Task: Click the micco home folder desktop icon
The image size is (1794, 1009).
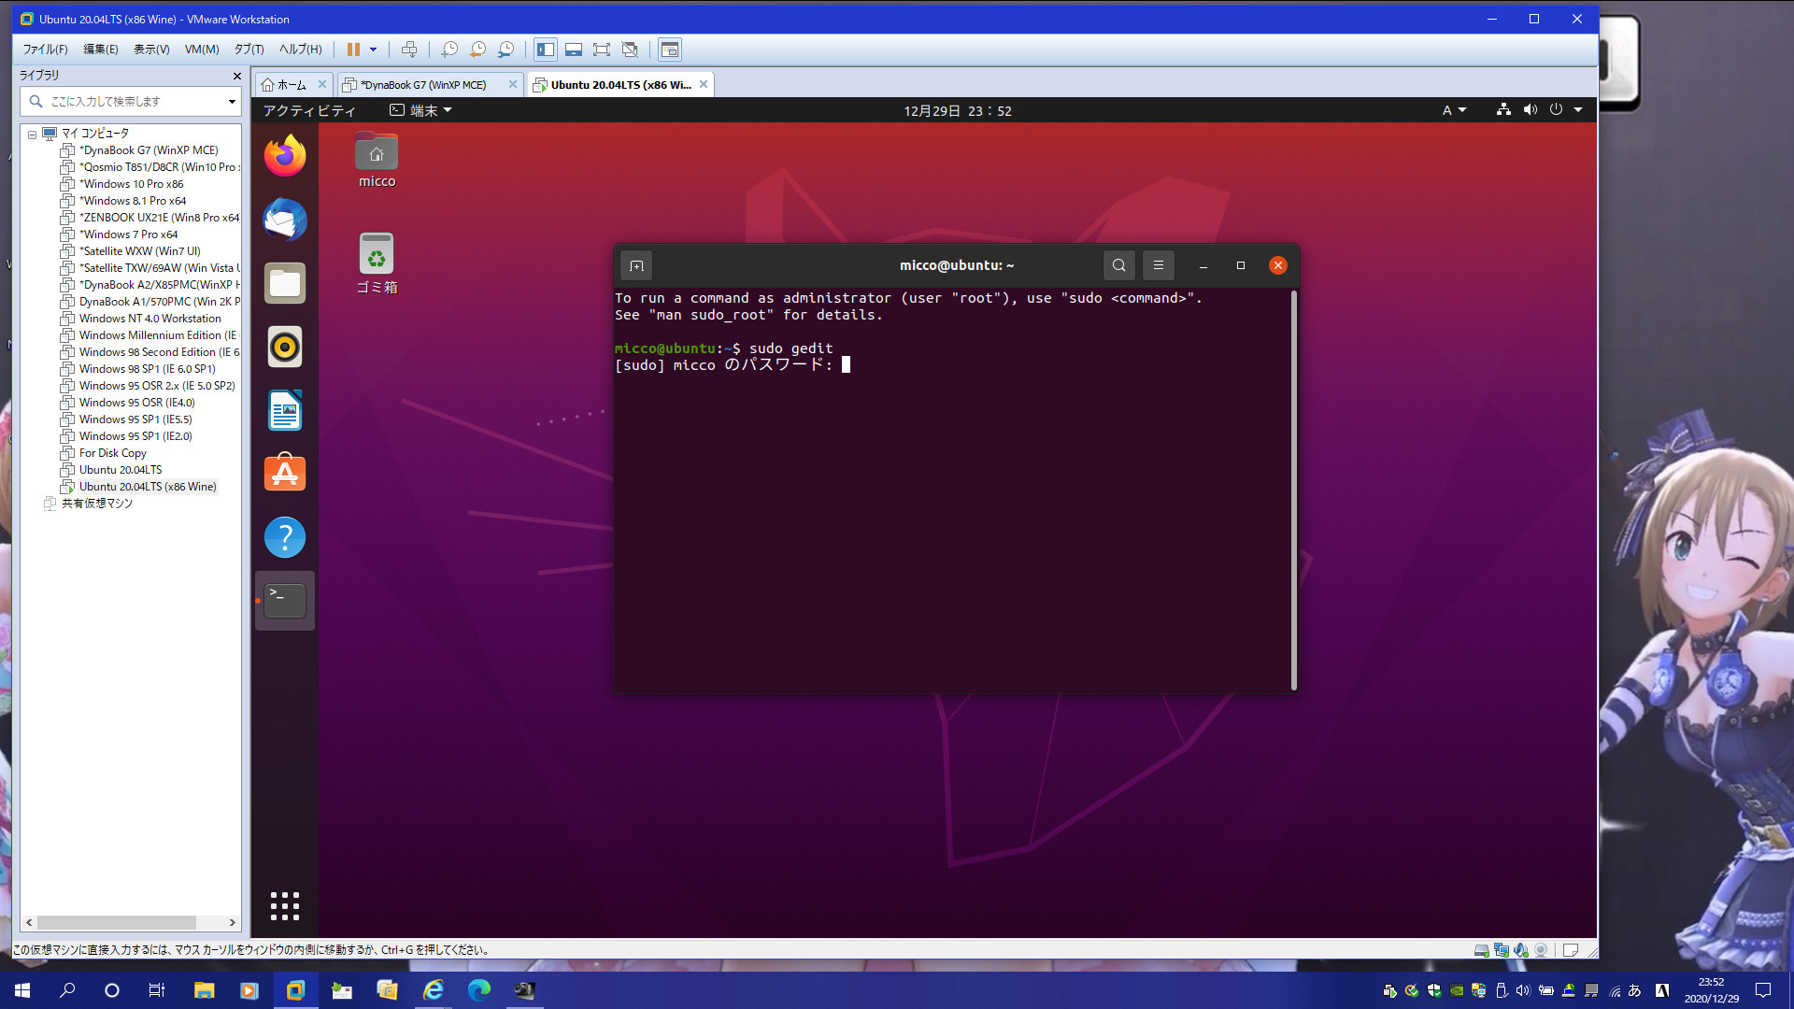Action: 377,160
